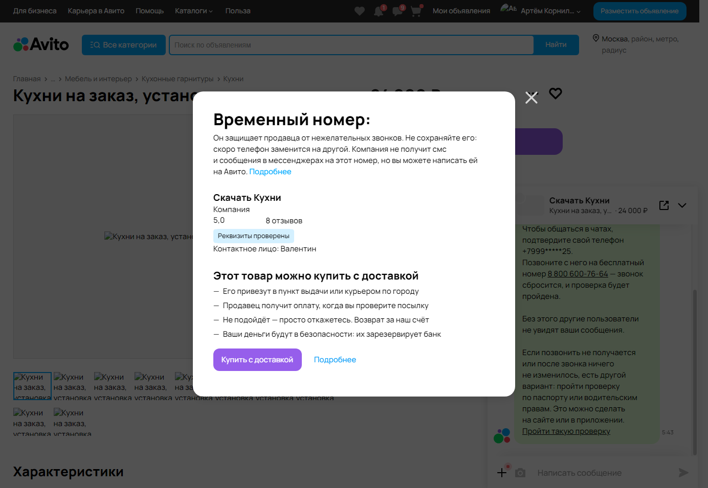708x488 pixels.
Task: Click the plus attach icon in chat
Action: point(502,473)
